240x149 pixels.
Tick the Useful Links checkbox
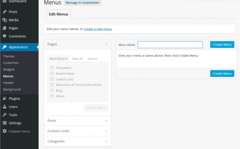[52, 79]
